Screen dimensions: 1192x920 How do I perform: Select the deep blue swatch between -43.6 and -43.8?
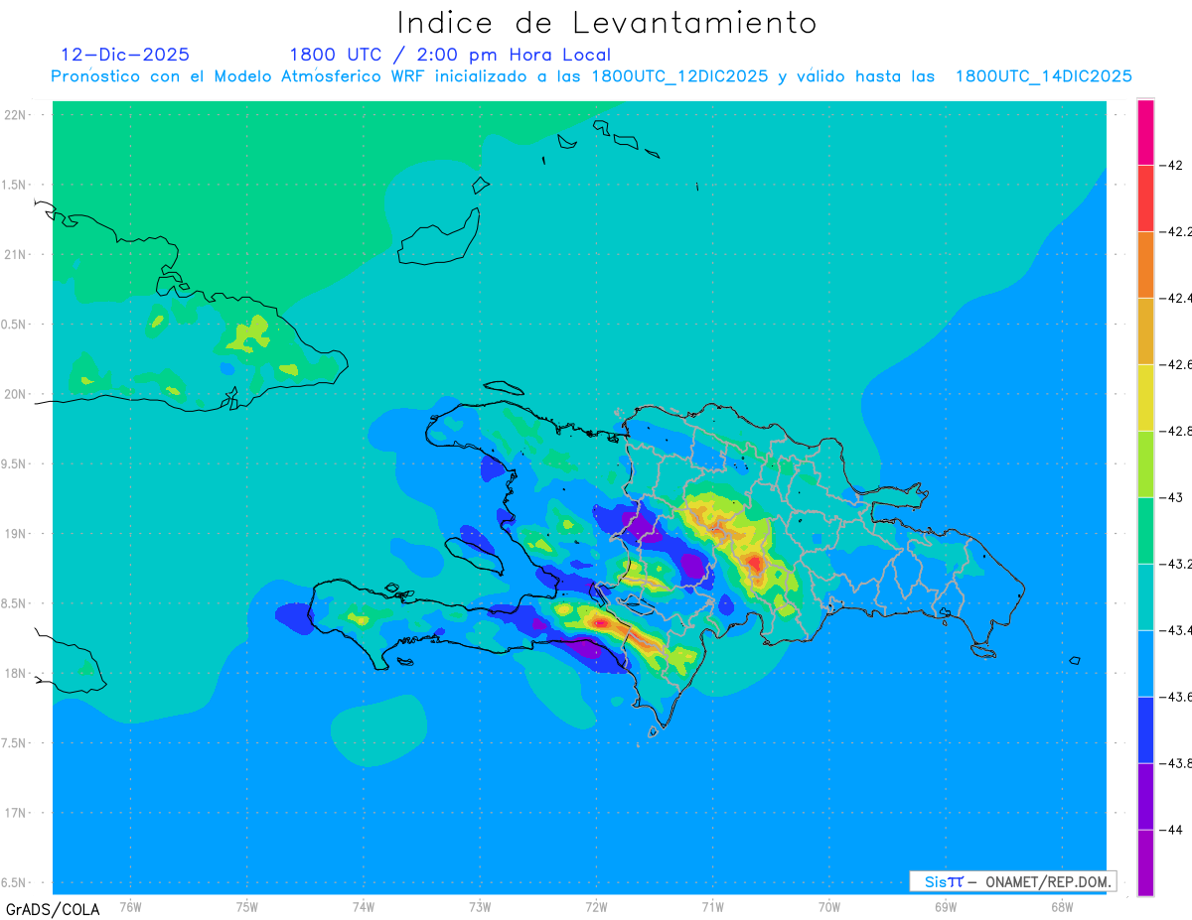pos(1145,730)
